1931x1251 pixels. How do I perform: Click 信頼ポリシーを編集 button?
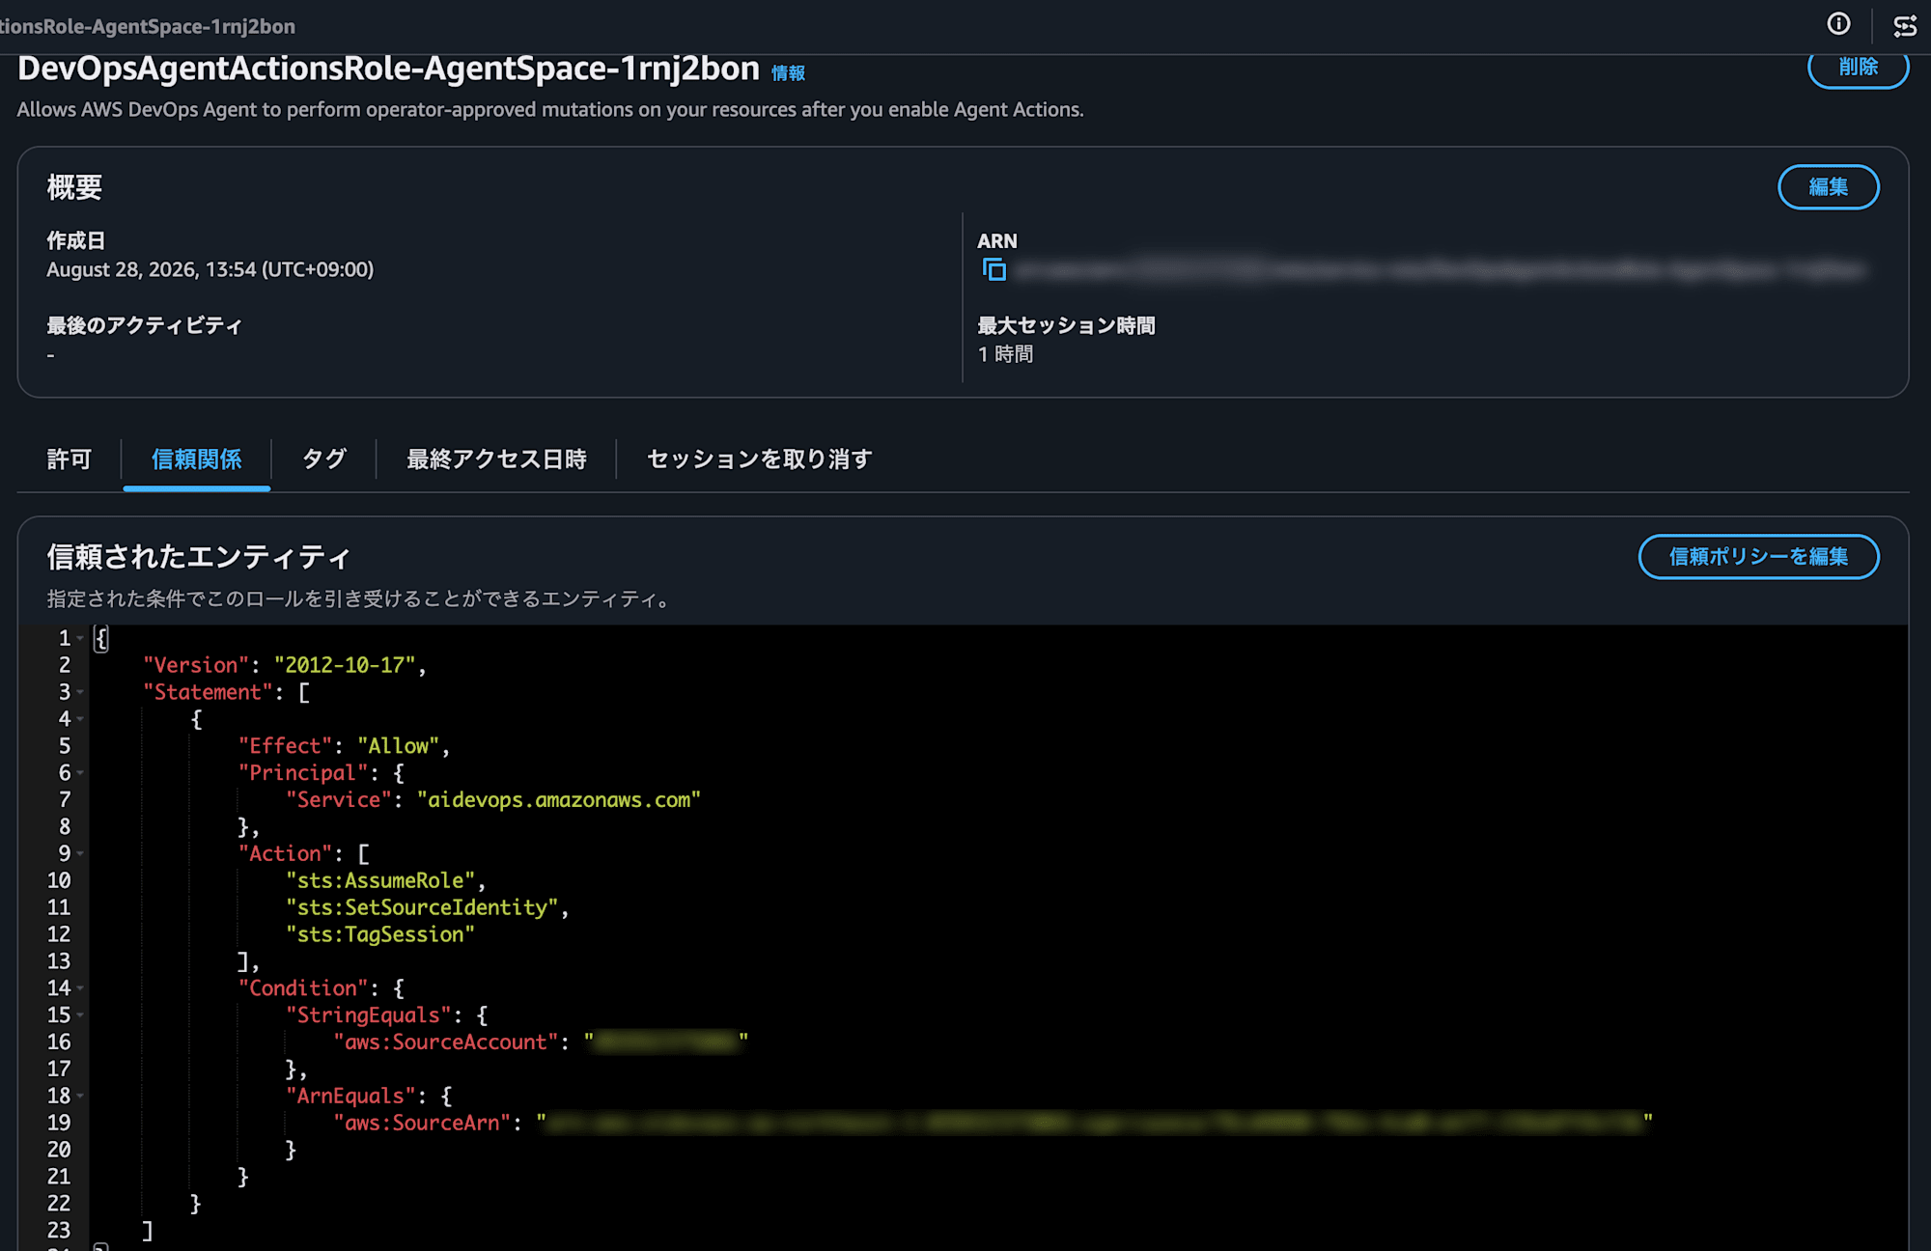[x=1758, y=557]
